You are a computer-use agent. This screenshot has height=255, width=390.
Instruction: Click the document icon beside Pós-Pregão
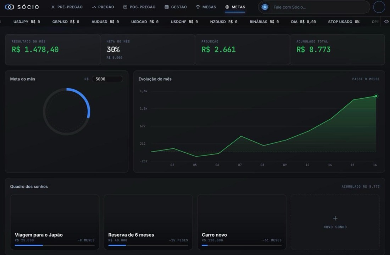(125, 7)
